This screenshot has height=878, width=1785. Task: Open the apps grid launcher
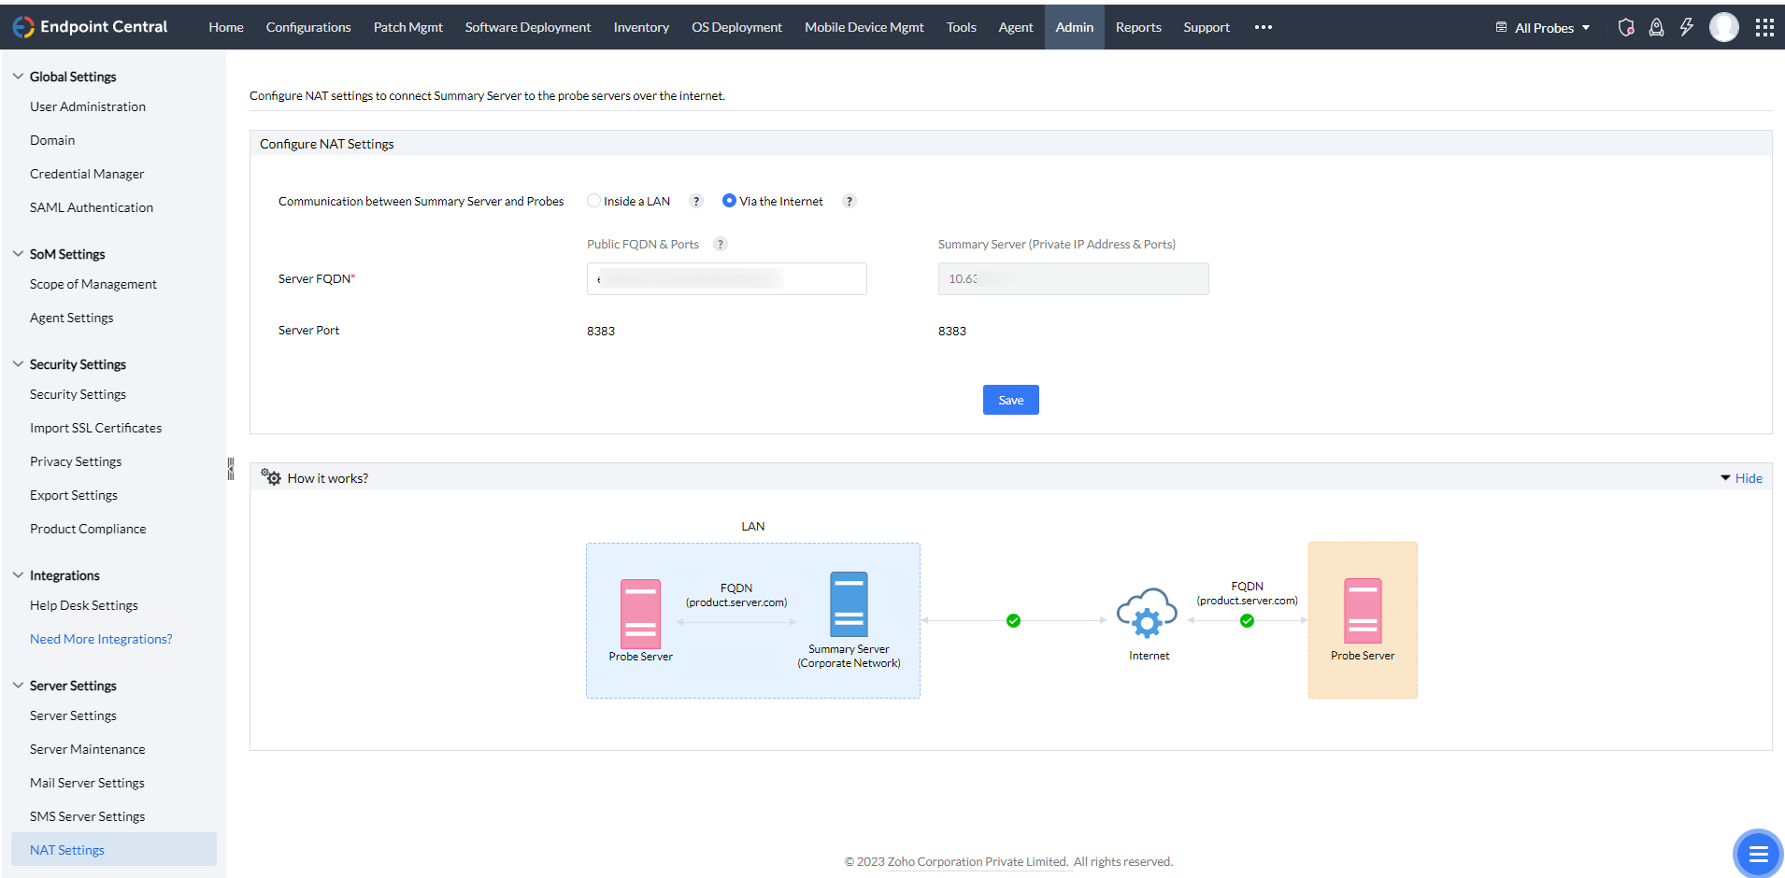[x=1764, y=27]
